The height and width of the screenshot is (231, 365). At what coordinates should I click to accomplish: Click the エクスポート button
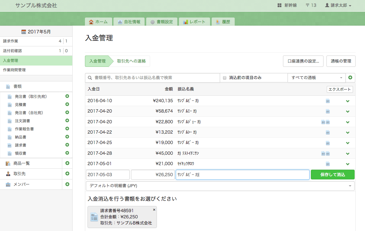(x=340, y=89)
